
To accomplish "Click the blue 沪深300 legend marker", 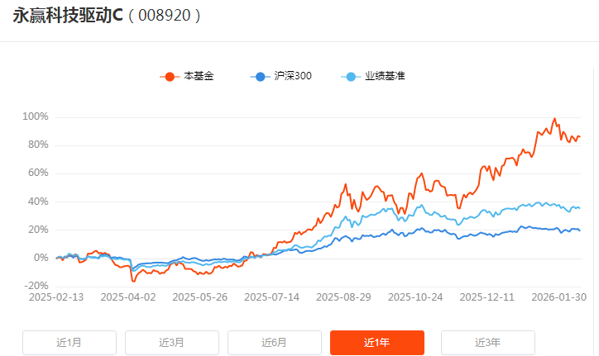I will pos(261,77).
